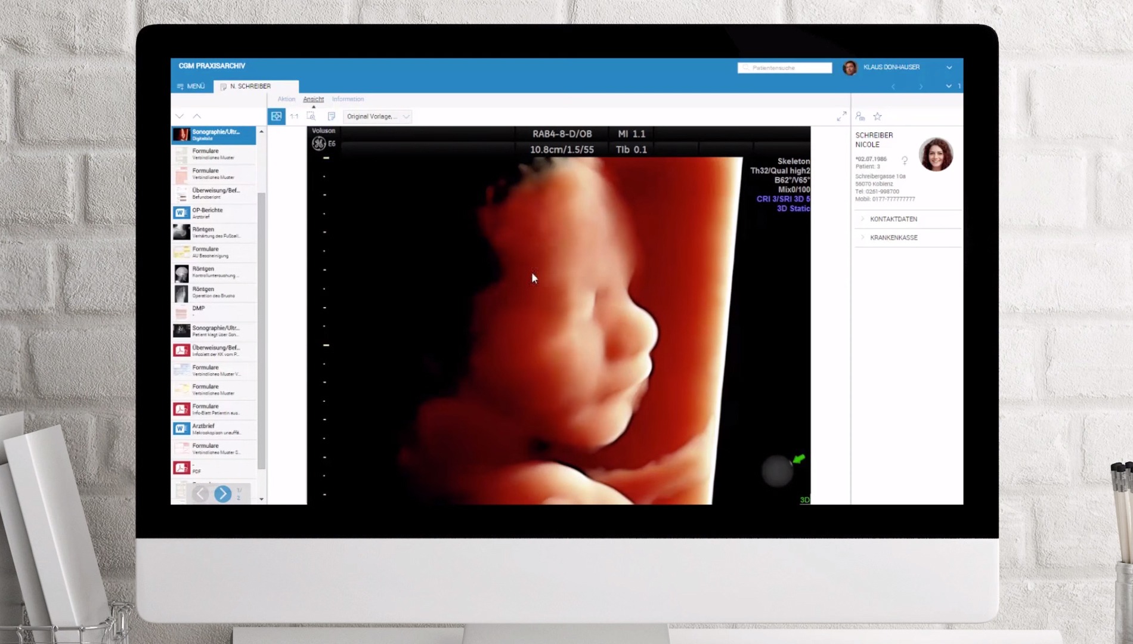
Task: Switch to the Aktion tab
Action: pyautogui.click(x=286, y=99)
